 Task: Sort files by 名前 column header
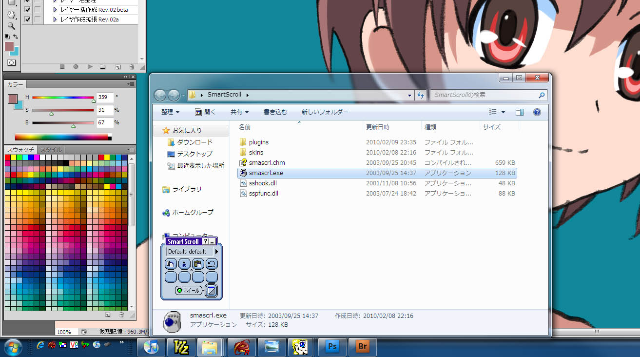click(245, 127)
